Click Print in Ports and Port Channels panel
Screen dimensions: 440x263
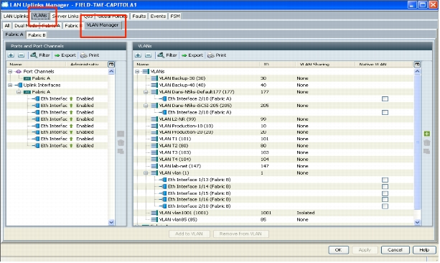pos(90,55)
